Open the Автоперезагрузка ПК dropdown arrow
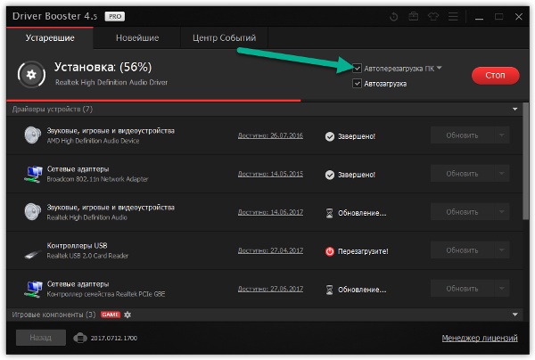Image resolution: width=535 pixels, height=360 pixels. coord(439,68)
